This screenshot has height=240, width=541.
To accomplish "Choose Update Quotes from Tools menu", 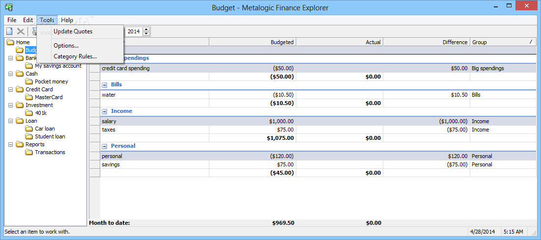I will [x=80, y=31].
